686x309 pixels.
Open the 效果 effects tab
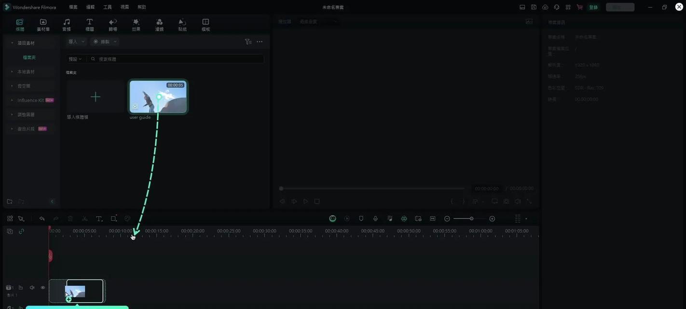tap(136, 25)
